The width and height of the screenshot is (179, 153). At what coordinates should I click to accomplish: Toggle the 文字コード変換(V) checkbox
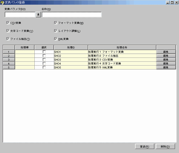[8, 31]
